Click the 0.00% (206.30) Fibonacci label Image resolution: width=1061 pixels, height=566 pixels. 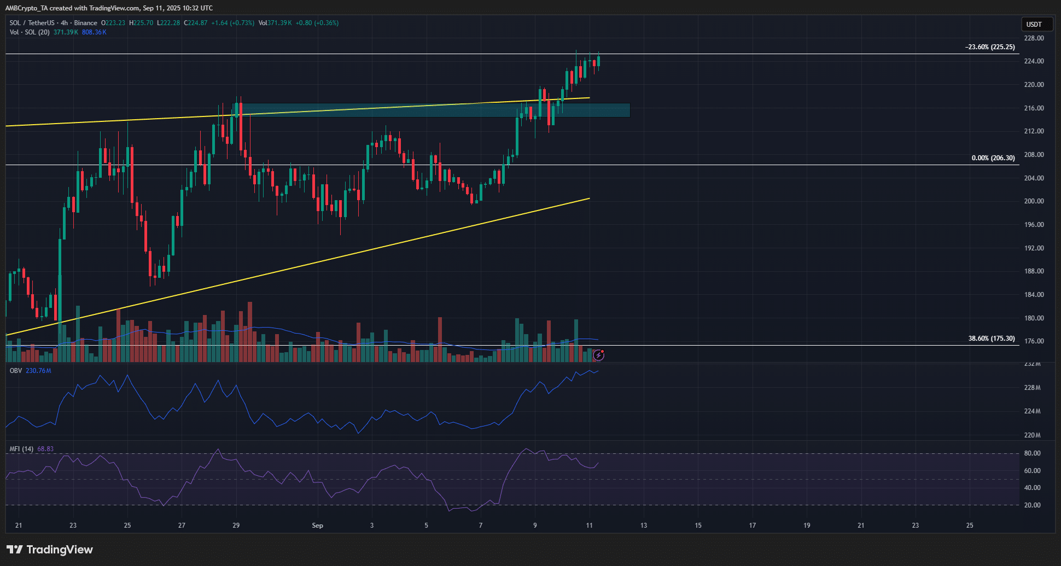[993, 158]
